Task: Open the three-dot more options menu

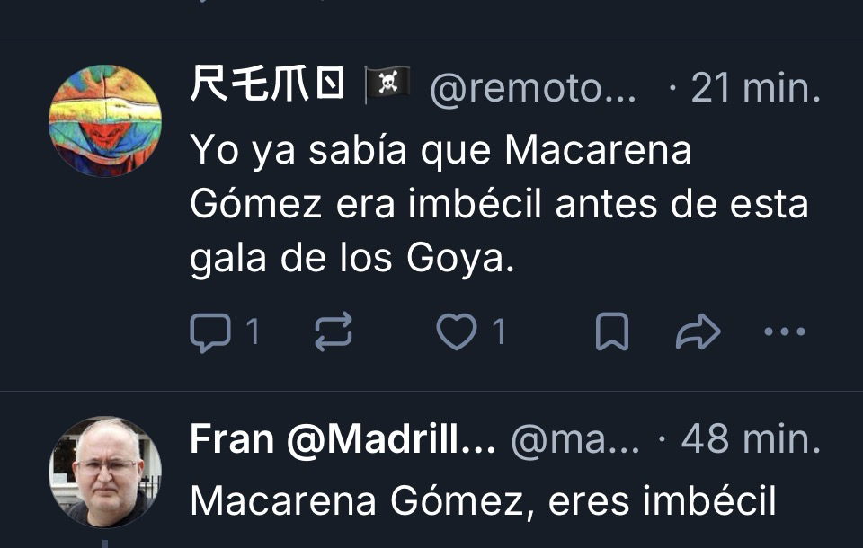Action: point(784,333)
